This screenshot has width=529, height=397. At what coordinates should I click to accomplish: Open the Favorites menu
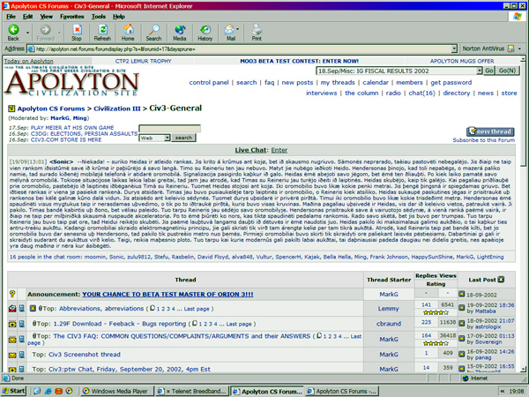tap(73, 16)
